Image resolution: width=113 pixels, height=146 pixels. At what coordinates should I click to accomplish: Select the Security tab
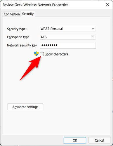tap(28, 14)
